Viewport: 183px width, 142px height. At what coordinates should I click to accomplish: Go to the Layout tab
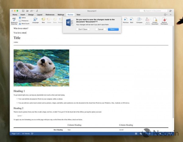(x=40, y=15)
